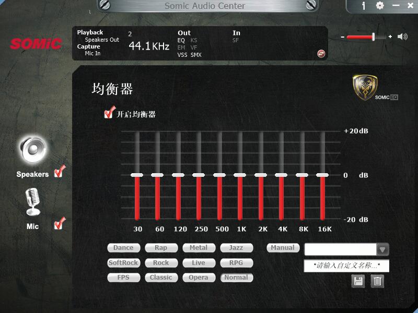Click the 44.1 KHz sample rate text
Image resolution: width=418 pixels, height=313 pixels.
click(x=149, y=46)
